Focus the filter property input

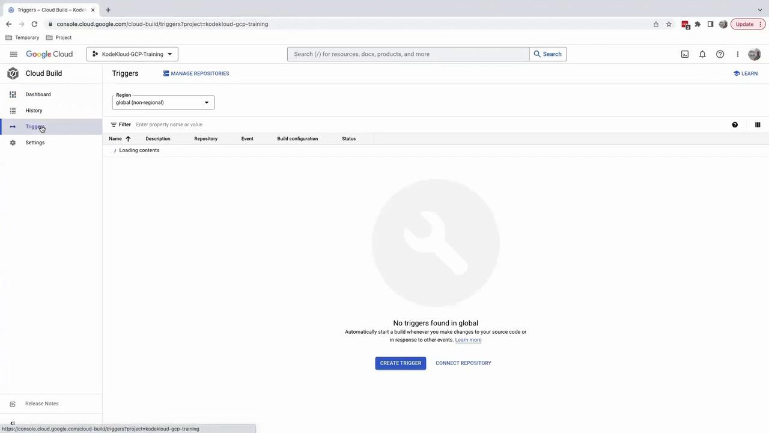pos(430,124)
